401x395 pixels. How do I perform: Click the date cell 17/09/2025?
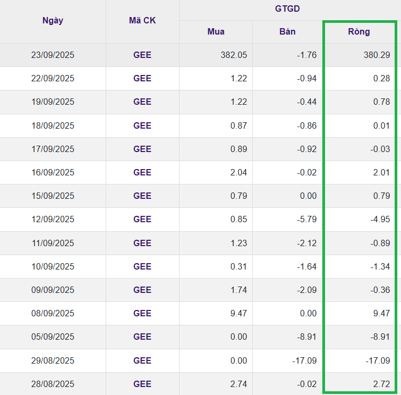pyautogui.click(x=53, y=149)
